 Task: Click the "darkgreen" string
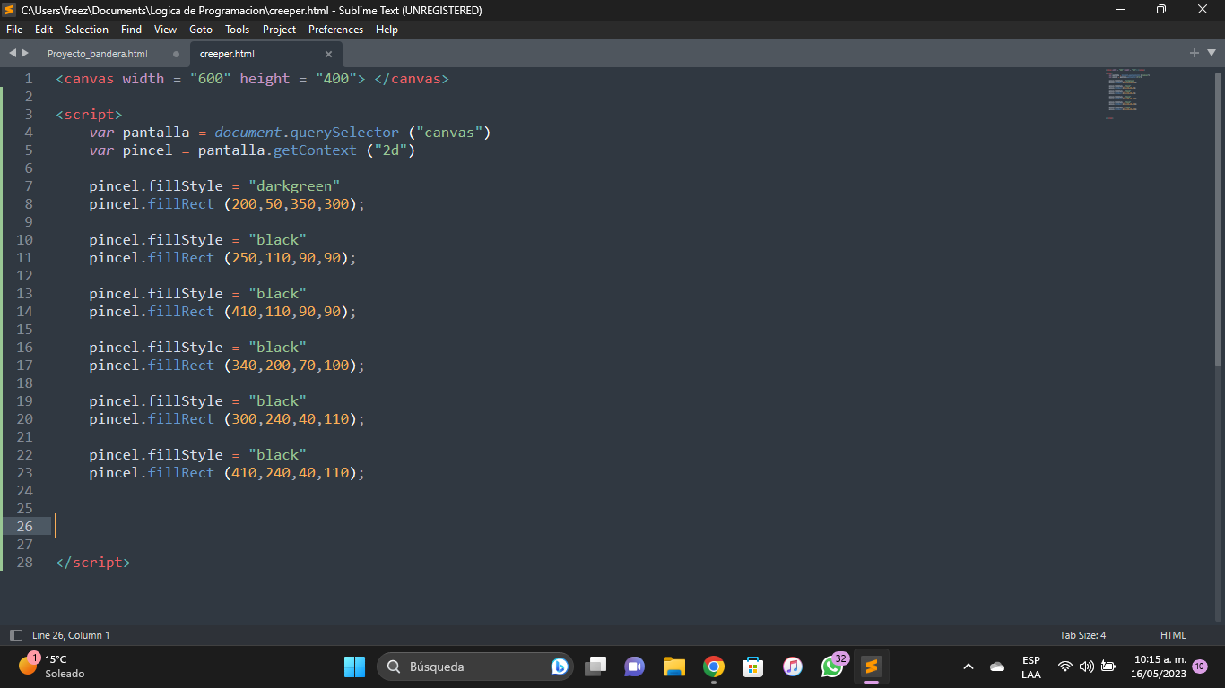[x=294, y=186]
